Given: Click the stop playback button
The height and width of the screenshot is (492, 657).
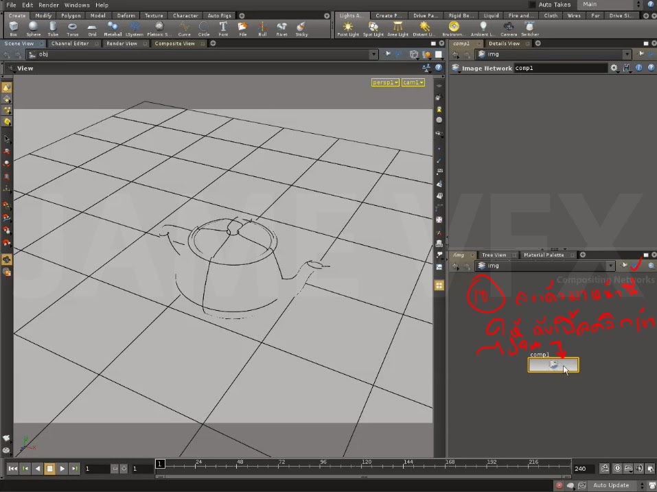Looking at the screenshot, I should pos(50,469).
